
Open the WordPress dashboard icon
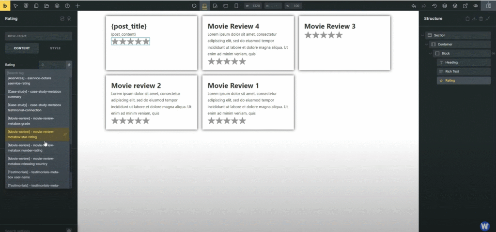tap(455, 6)
